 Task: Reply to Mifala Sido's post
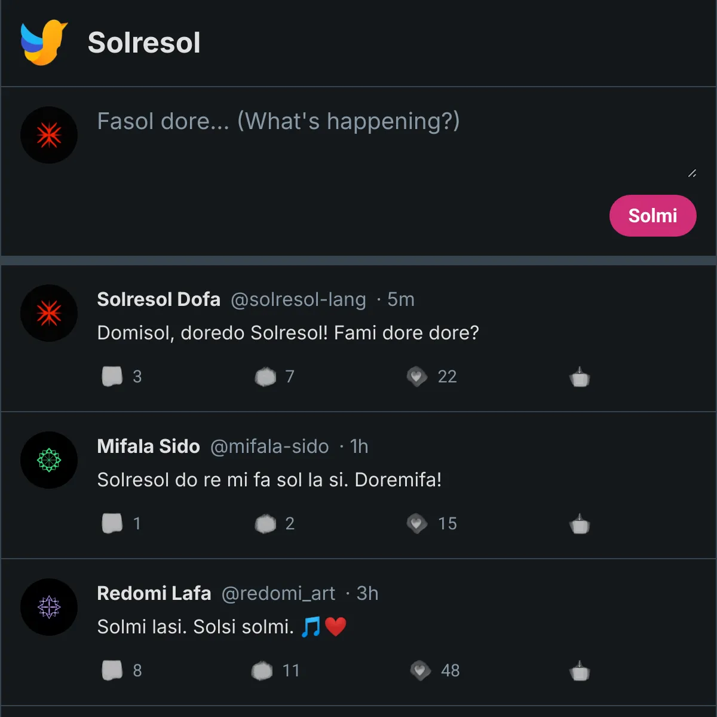tap(111, 522)
